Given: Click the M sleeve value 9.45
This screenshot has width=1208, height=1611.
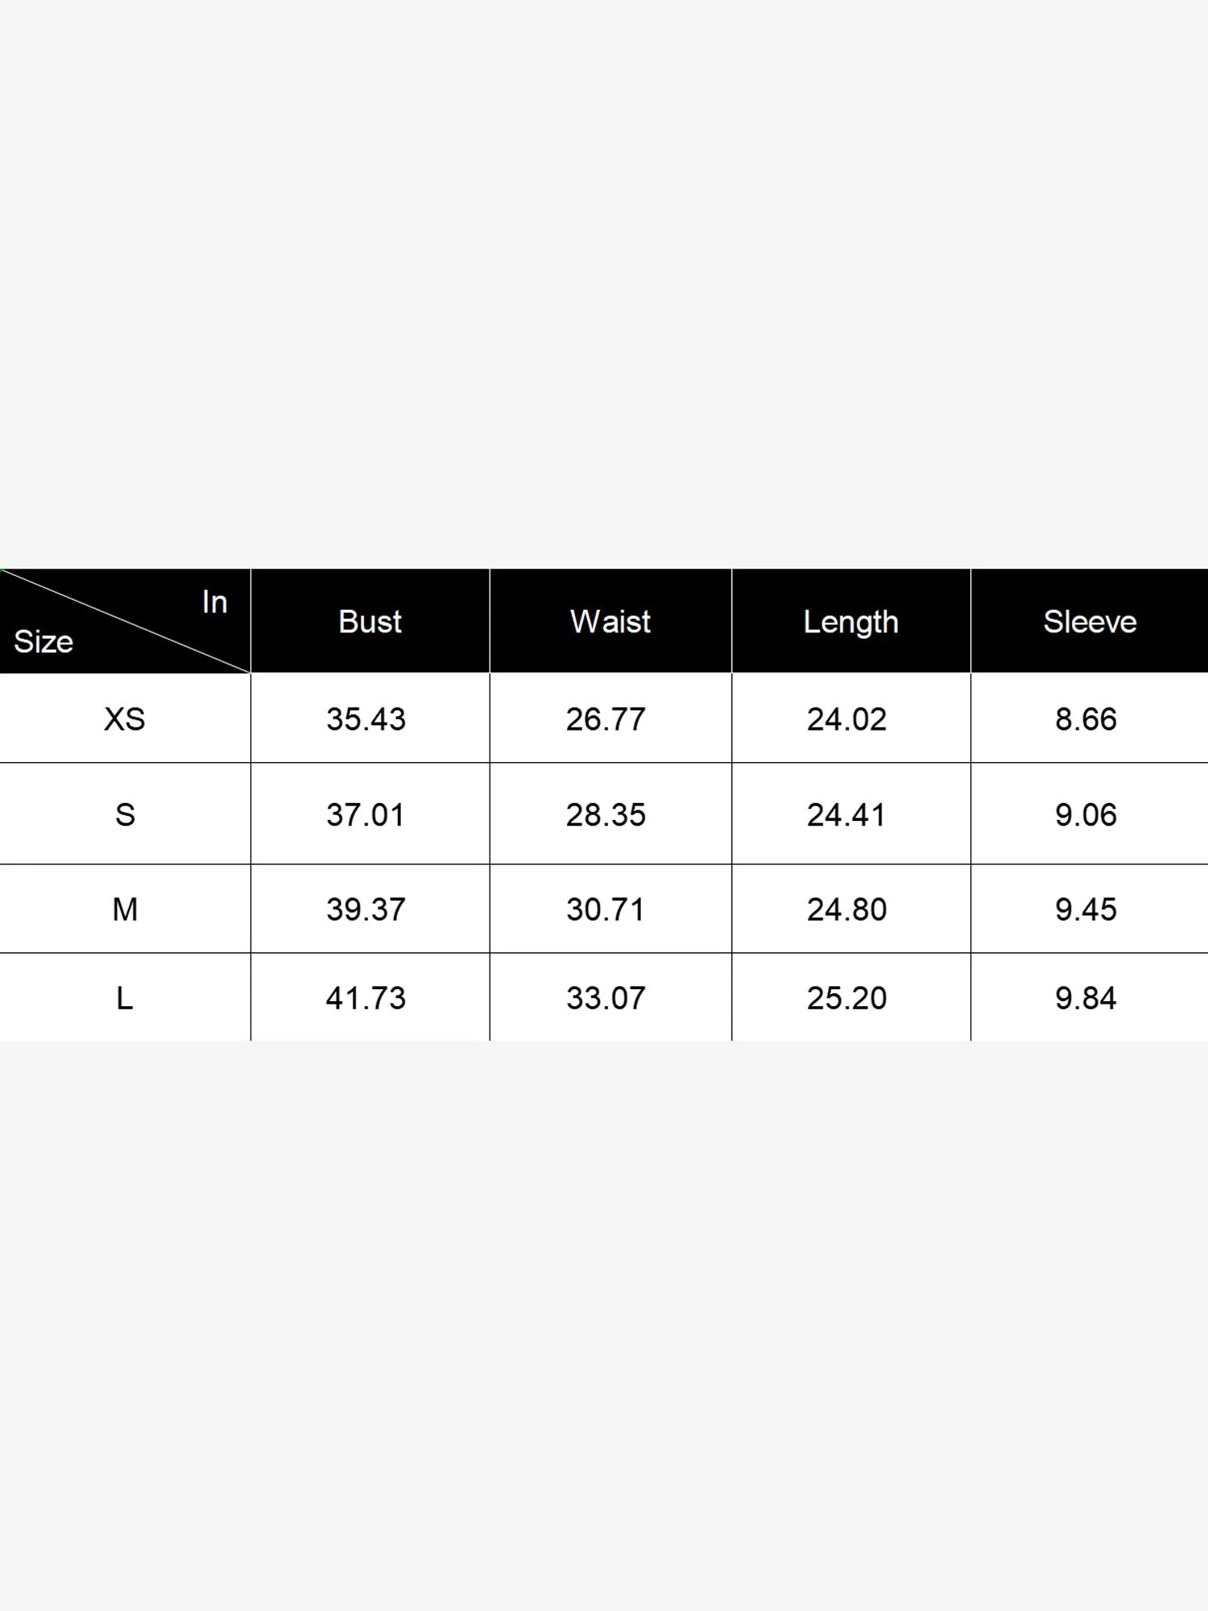Looking at the screenshot, I should point(1086,909).
